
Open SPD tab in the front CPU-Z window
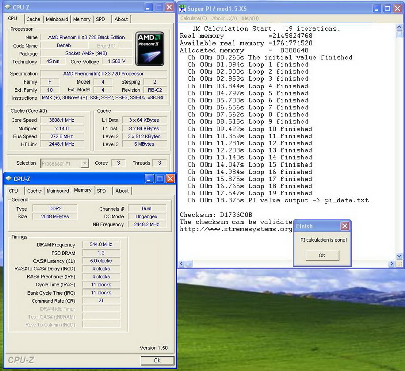pyautogui.click(x=101, y=191)
